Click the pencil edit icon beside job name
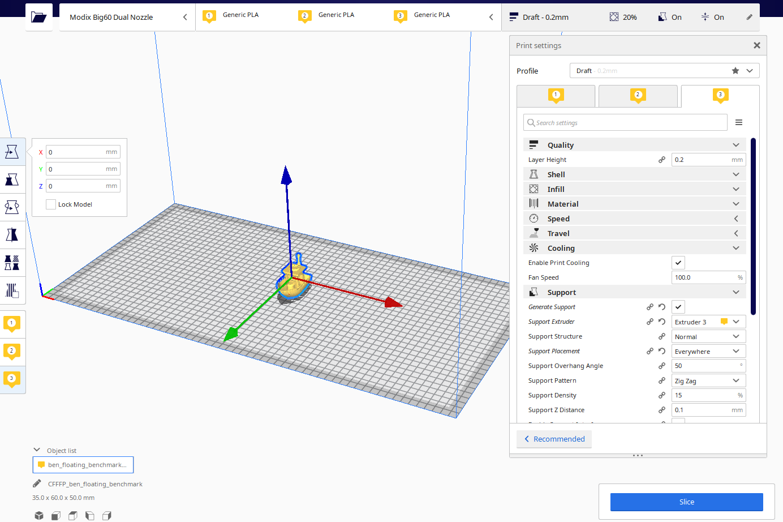Screen dimensions: 783x522 coord(37,484)
